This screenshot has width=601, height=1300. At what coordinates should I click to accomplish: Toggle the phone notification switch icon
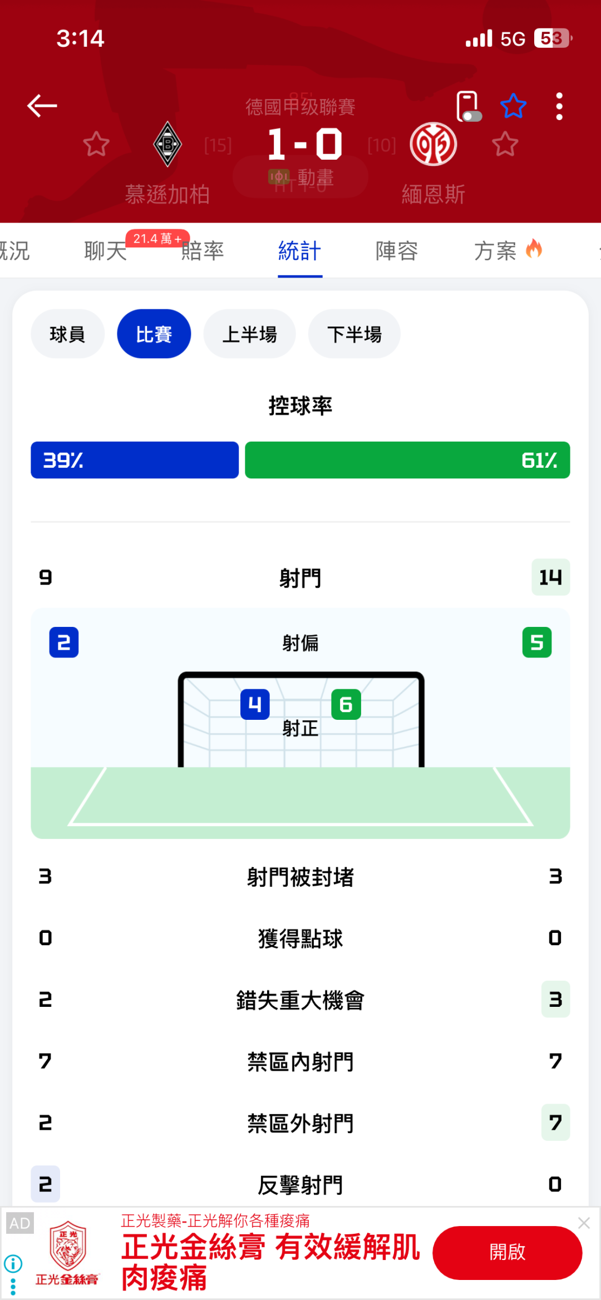click(x=468, y=106)
